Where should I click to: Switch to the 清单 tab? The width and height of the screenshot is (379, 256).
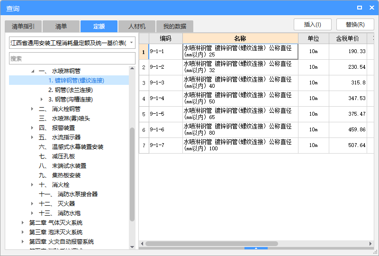click(61, 27)
